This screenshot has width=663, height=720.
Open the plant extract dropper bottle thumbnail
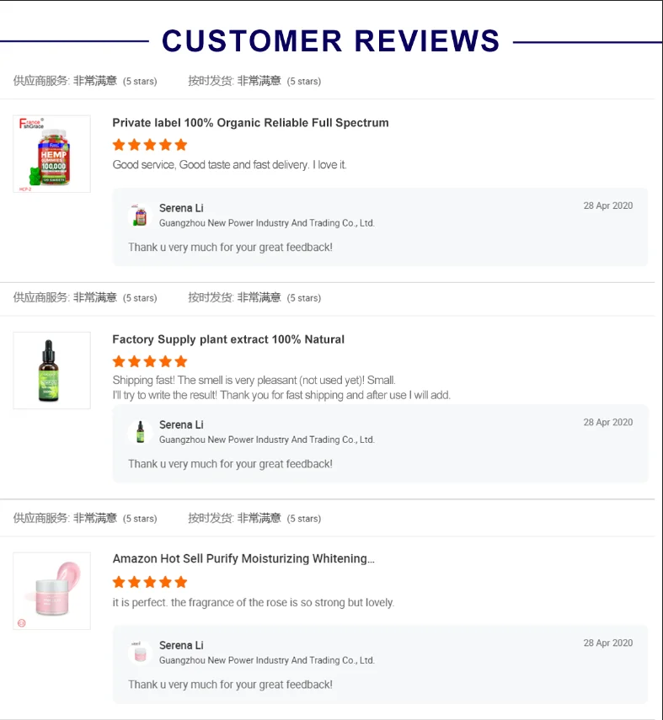tap(51, 371)
